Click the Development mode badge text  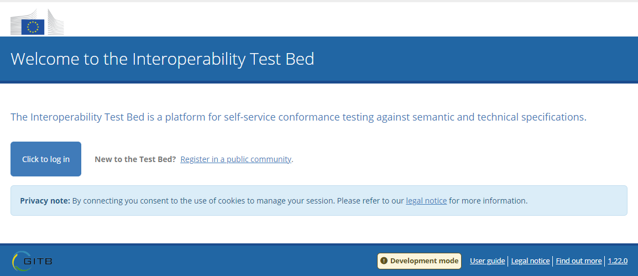click(425, 261)
